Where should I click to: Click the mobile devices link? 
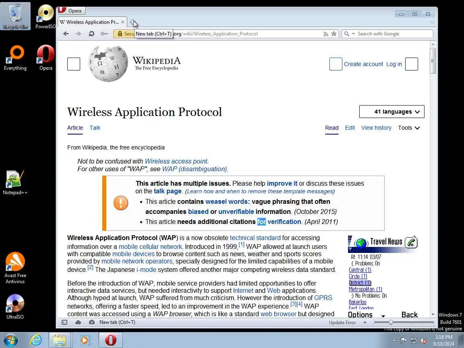133,254
